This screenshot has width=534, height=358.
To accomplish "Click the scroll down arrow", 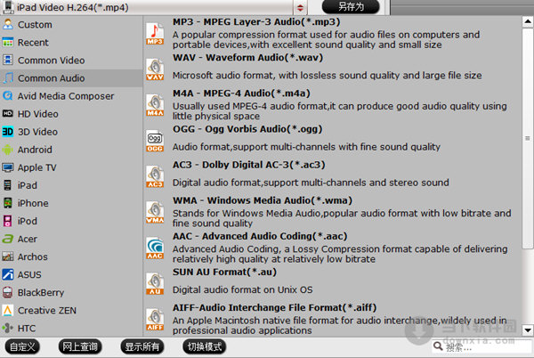I will click(528, 330).
